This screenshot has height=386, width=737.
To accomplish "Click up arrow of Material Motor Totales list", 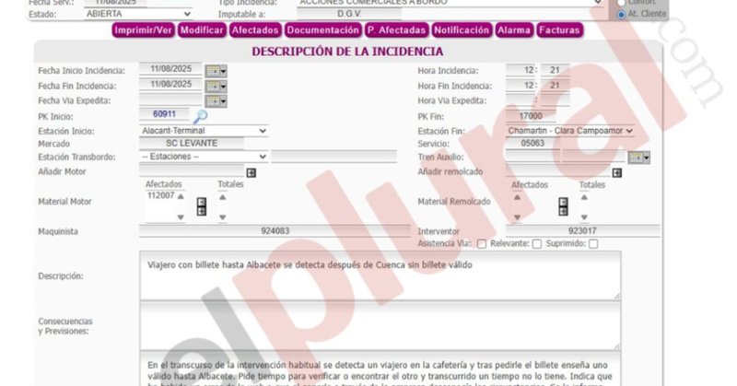I will coord(223,197).
